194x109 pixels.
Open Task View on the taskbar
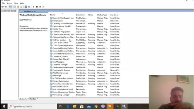click(60, 106)
